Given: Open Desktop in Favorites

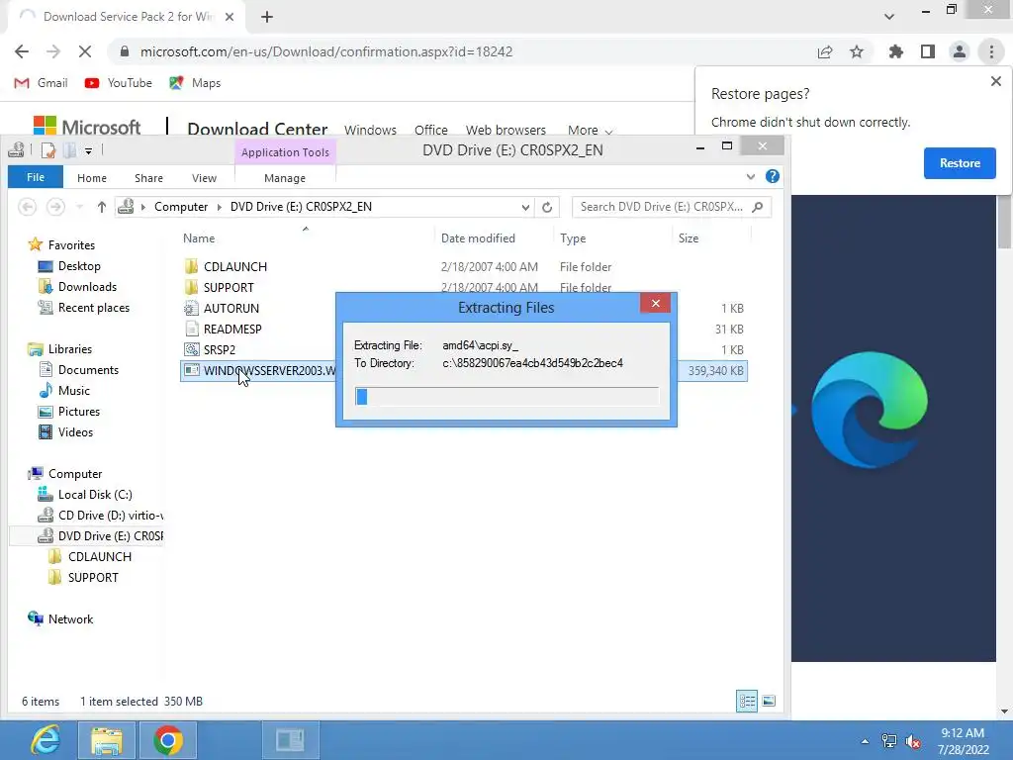Looking at the screenshot, I should (79, 266).
